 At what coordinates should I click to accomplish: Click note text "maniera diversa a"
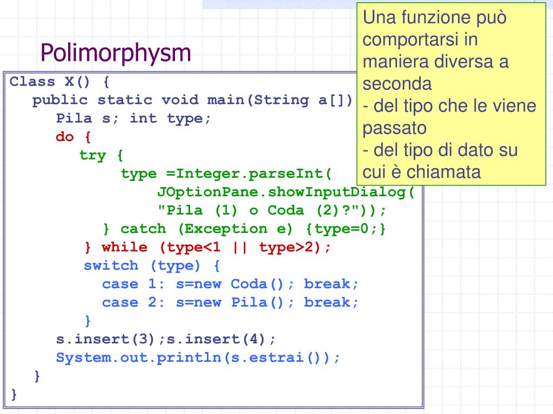point(436,61)
